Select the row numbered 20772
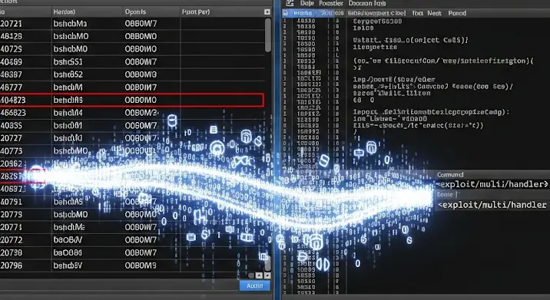 click(x=132, y=239)
